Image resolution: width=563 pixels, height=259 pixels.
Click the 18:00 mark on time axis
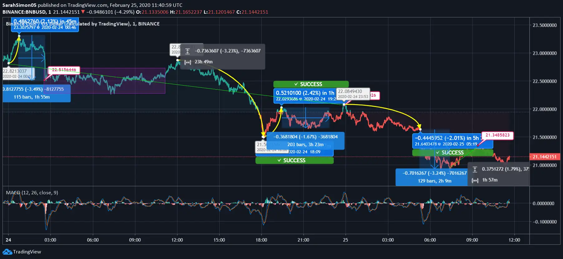261,240
